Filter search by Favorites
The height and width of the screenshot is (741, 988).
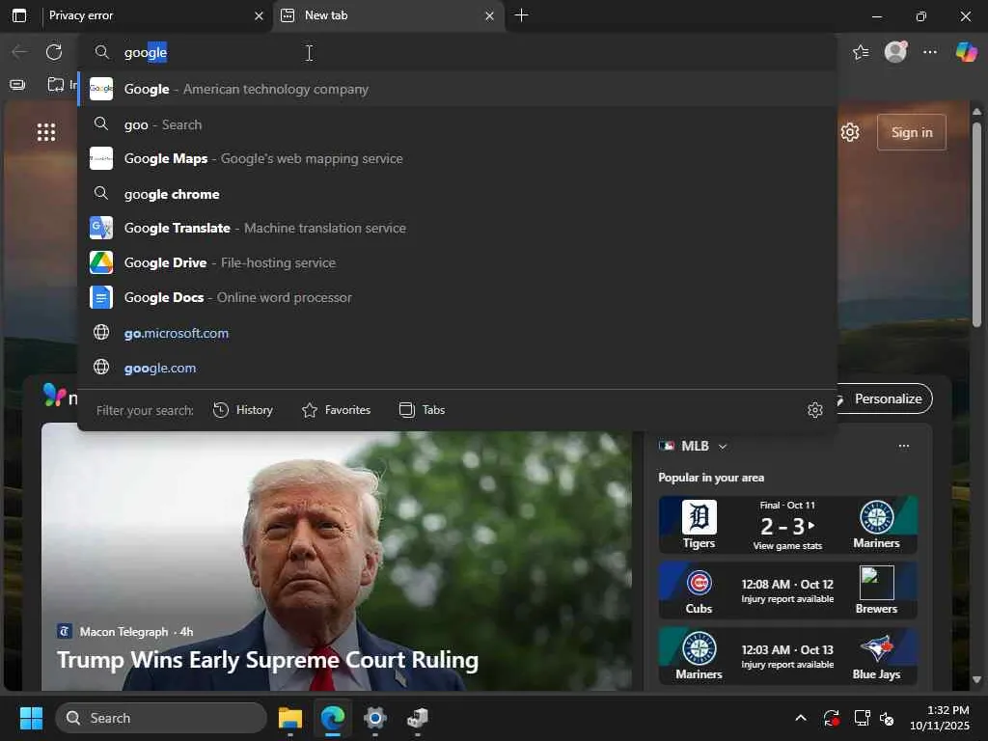pyautogui.click(x=336, y=410)
